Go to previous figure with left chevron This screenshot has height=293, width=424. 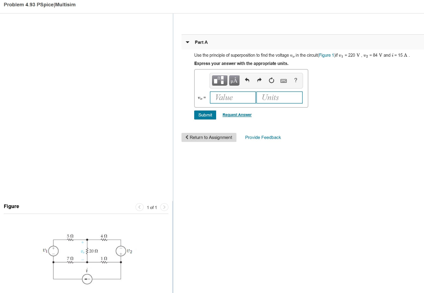click(140, 207)
